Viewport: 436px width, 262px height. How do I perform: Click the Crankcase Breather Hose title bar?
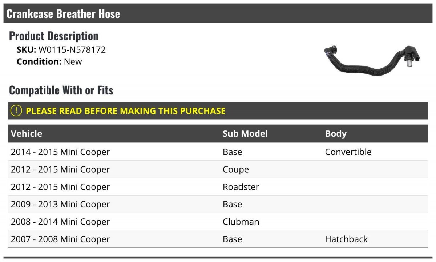pos(218,13)
